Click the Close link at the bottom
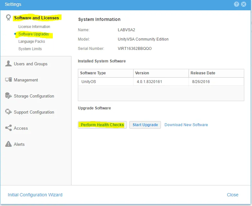This screenshot has width=252, height=206. [x=233, y=195]
